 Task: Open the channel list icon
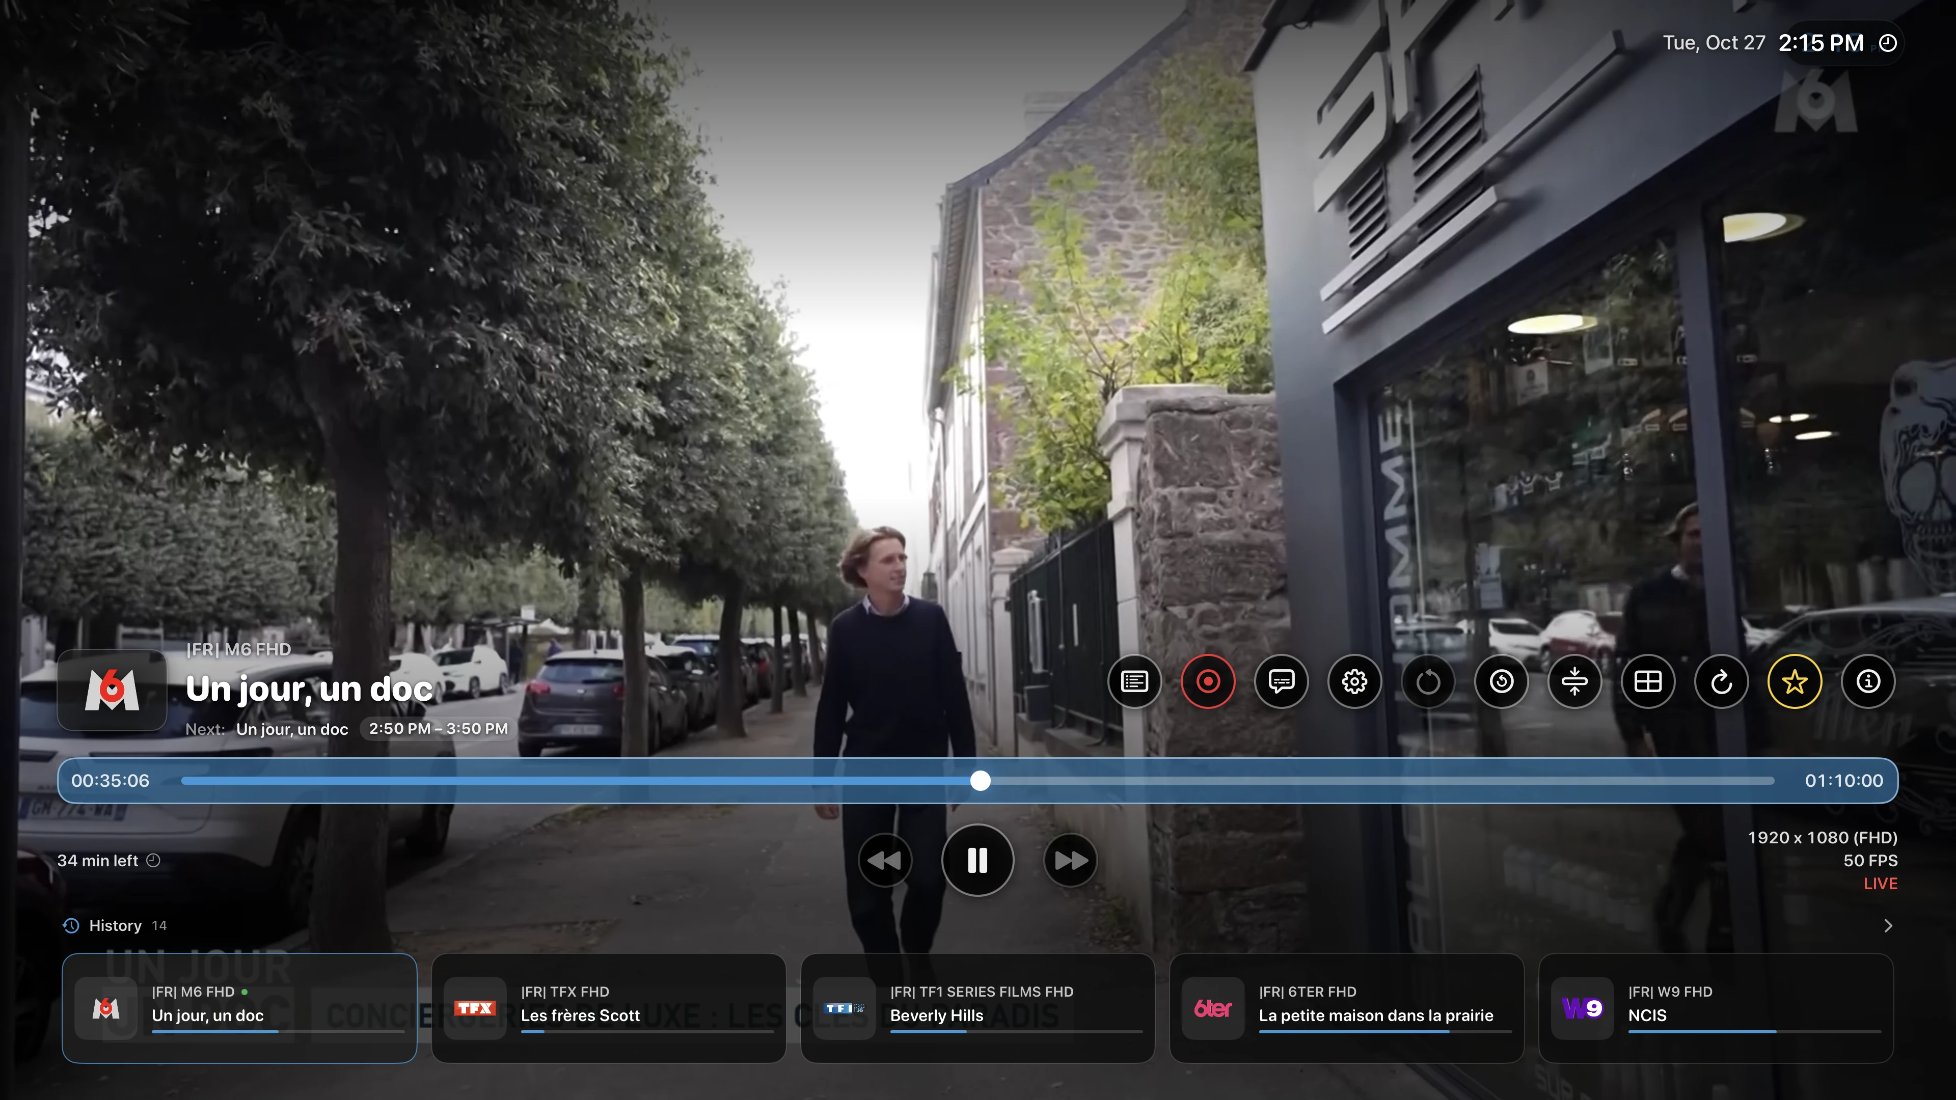pos(1134,682)
